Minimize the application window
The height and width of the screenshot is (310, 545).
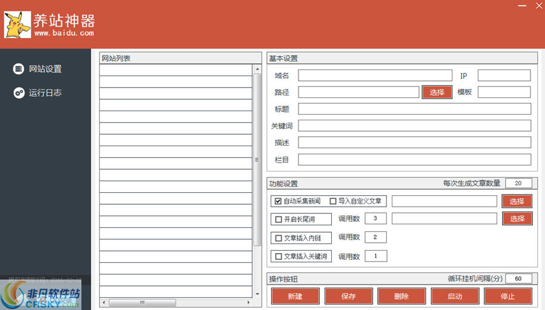(x=522, y=5)
